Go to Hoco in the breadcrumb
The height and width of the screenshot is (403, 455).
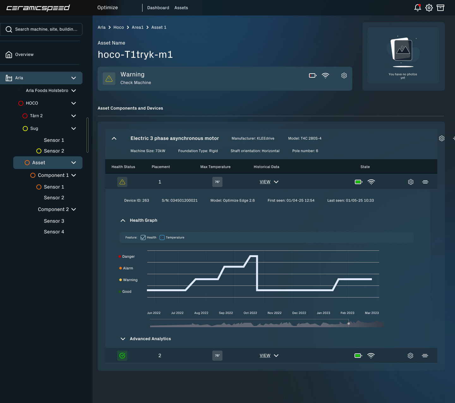coord(118,27)
